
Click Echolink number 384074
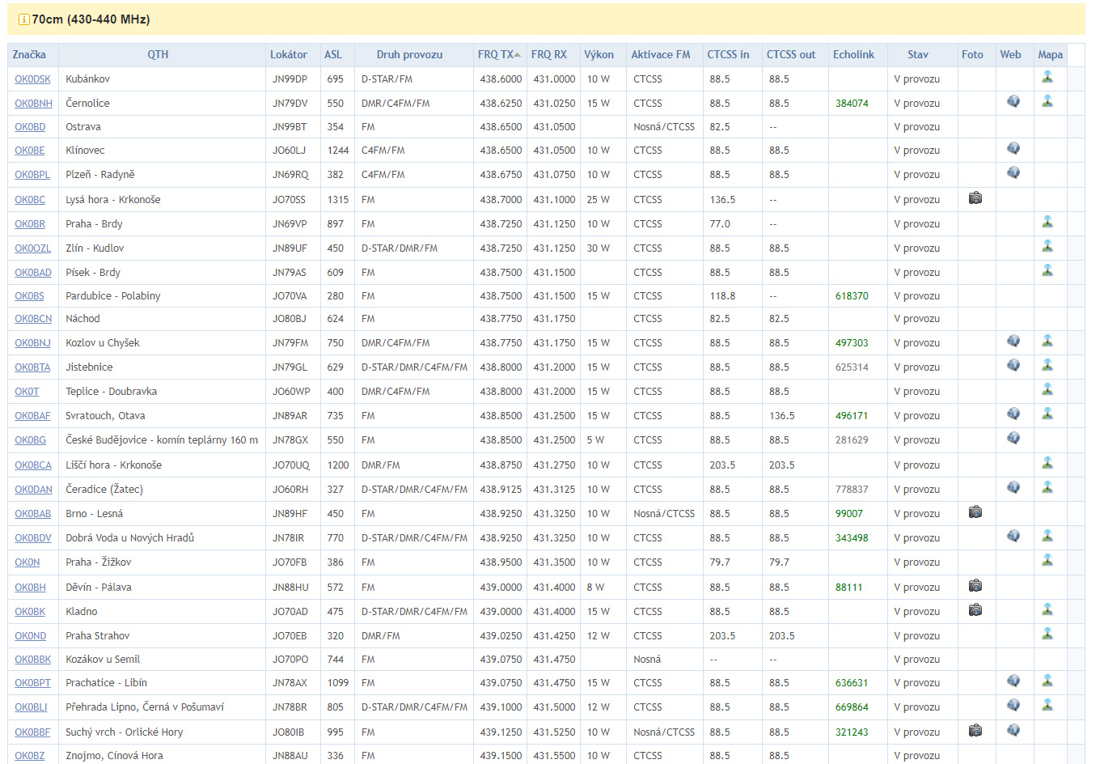[852, 104]
